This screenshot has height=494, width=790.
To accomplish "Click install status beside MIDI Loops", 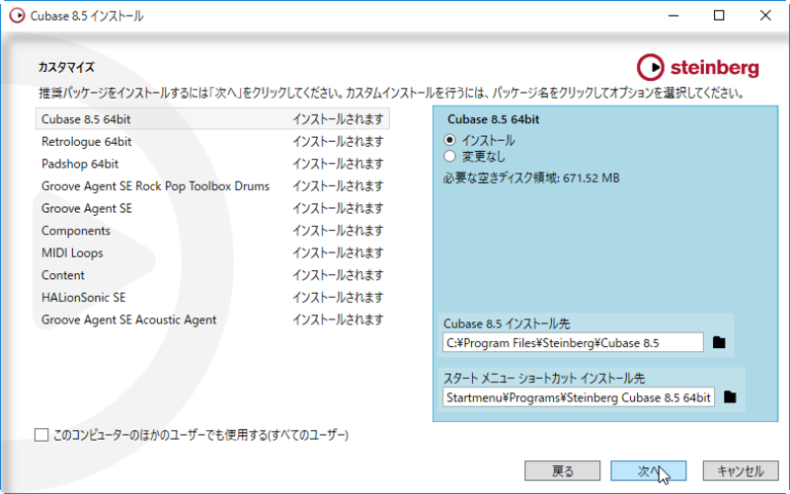I will pyautogui.click(x=338, y=252).
